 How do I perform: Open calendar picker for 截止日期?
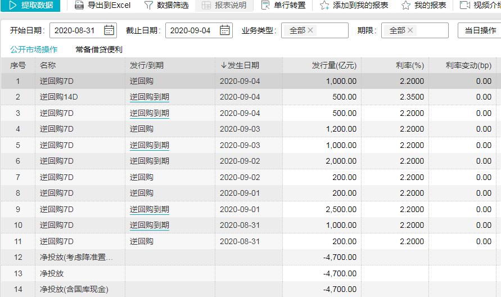click(x=225, y=30)
